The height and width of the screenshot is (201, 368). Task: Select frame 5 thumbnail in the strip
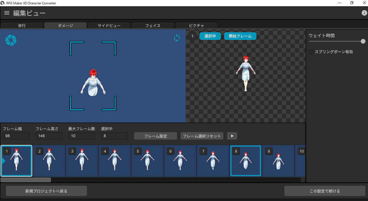(x=147, y=161)
